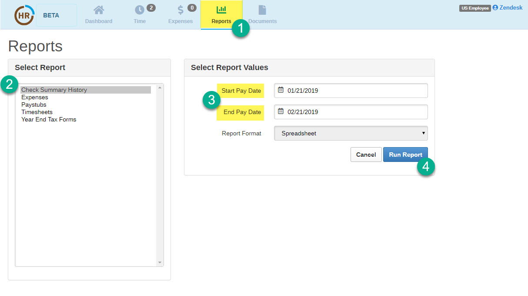Open the Expenses dollar icon

(x=180, y=10)
